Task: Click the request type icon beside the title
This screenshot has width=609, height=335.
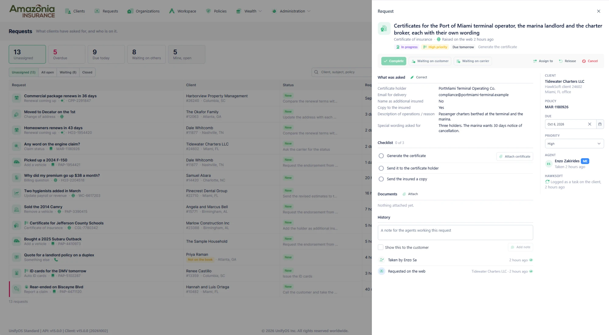Action: tap(384, 29)
